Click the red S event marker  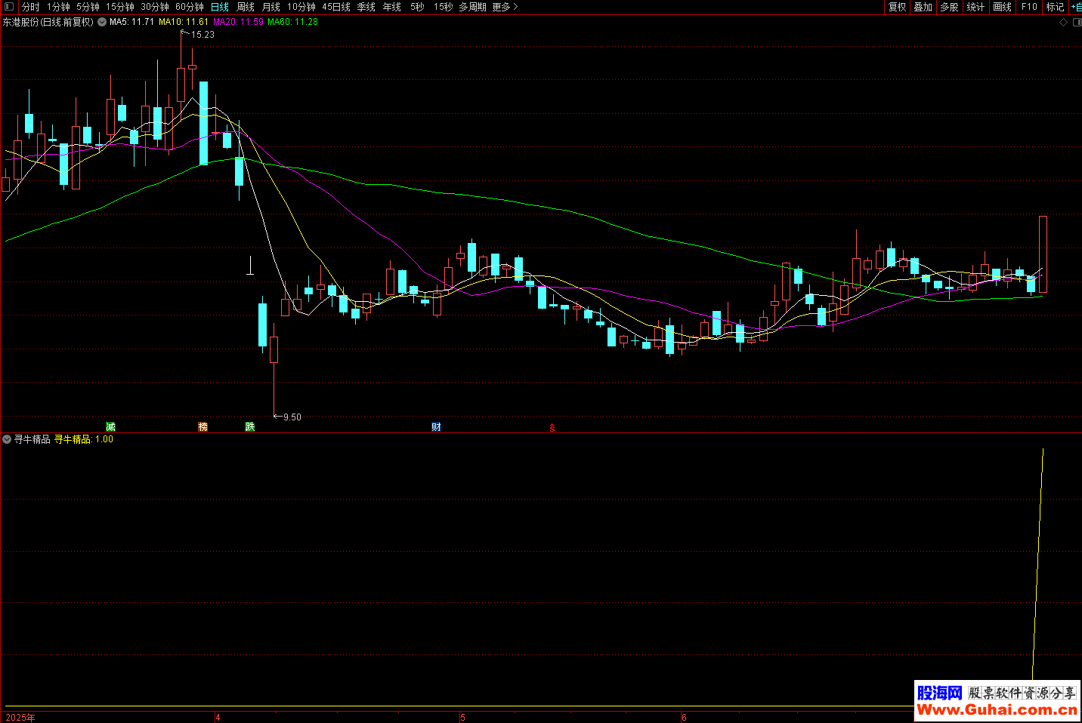click(552, 428)
